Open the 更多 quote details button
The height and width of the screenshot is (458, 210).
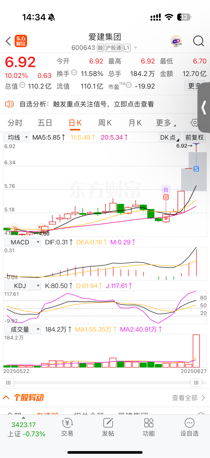(x=194, y=86)
